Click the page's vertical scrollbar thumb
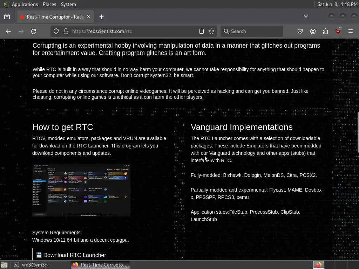Viewport: 359px width, 269px height. (x=358, y=133)
